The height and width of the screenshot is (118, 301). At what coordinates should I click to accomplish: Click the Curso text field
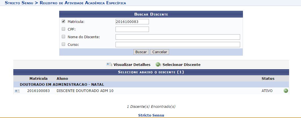[178, 44]
